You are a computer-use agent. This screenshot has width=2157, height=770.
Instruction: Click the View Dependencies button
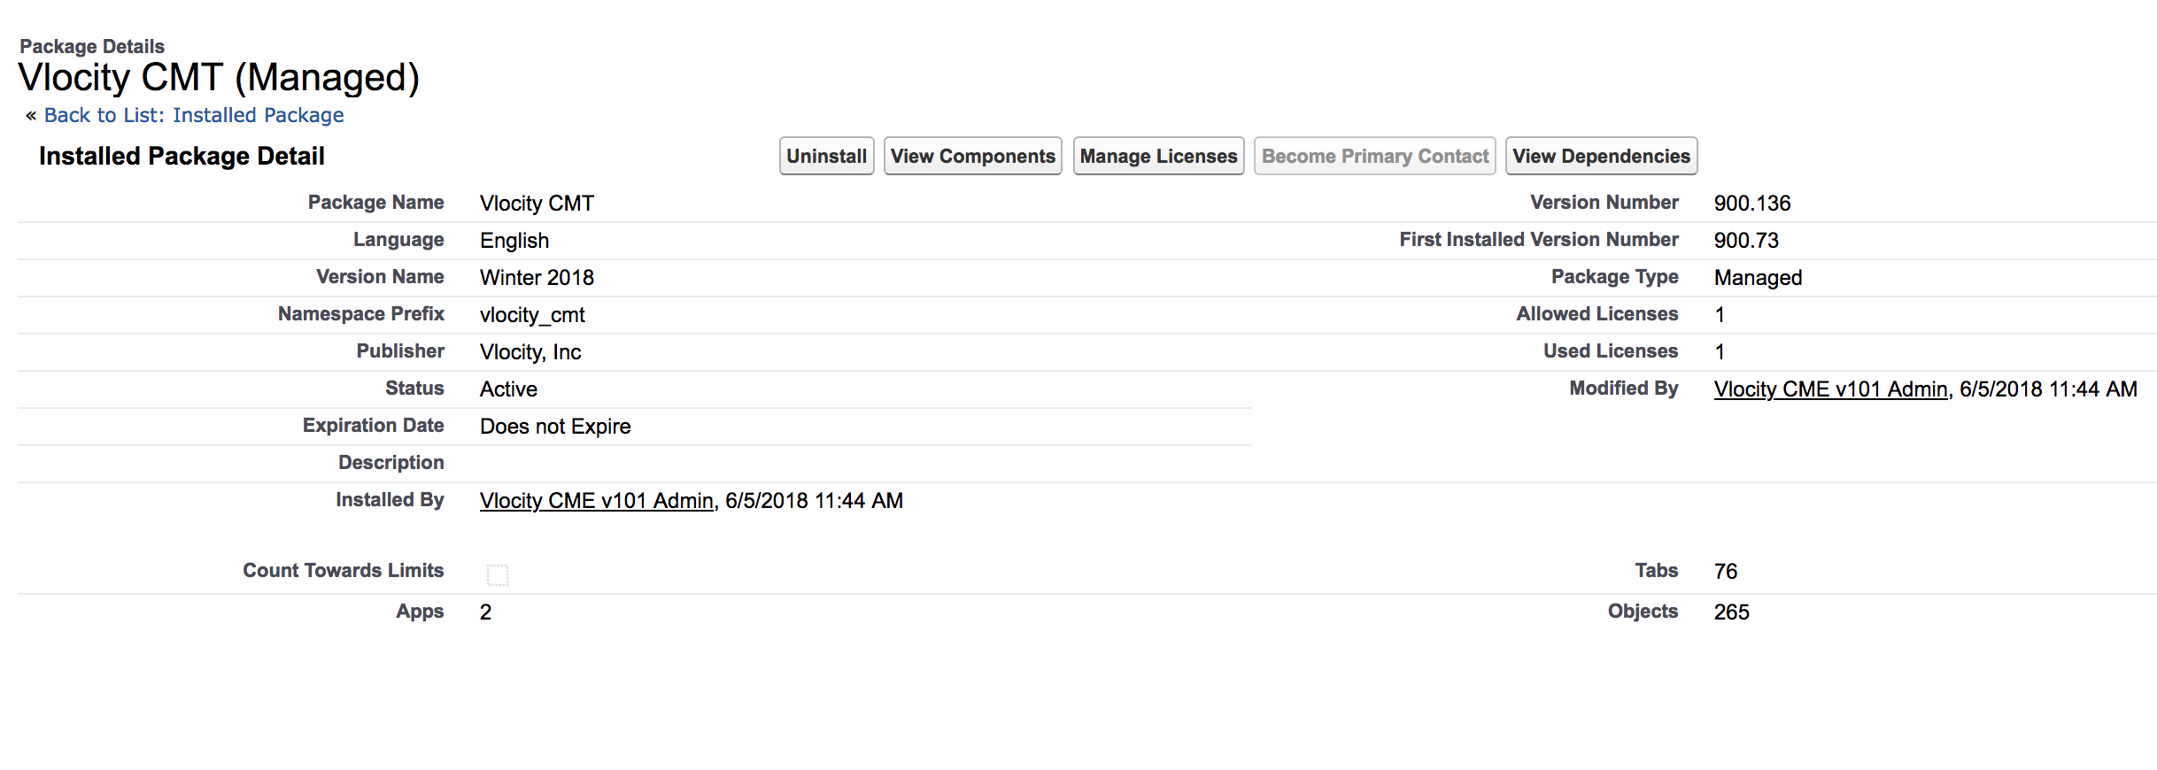(x=1600, y=155)
